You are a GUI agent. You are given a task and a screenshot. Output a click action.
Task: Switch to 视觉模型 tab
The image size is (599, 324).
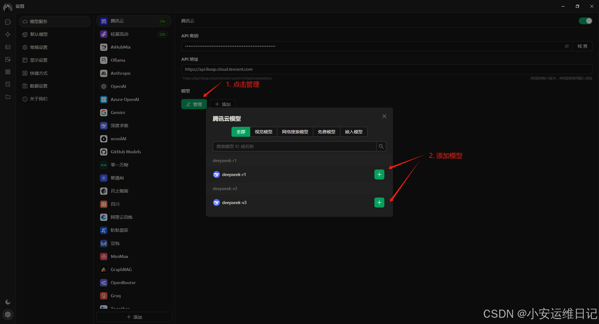point(264,132)
